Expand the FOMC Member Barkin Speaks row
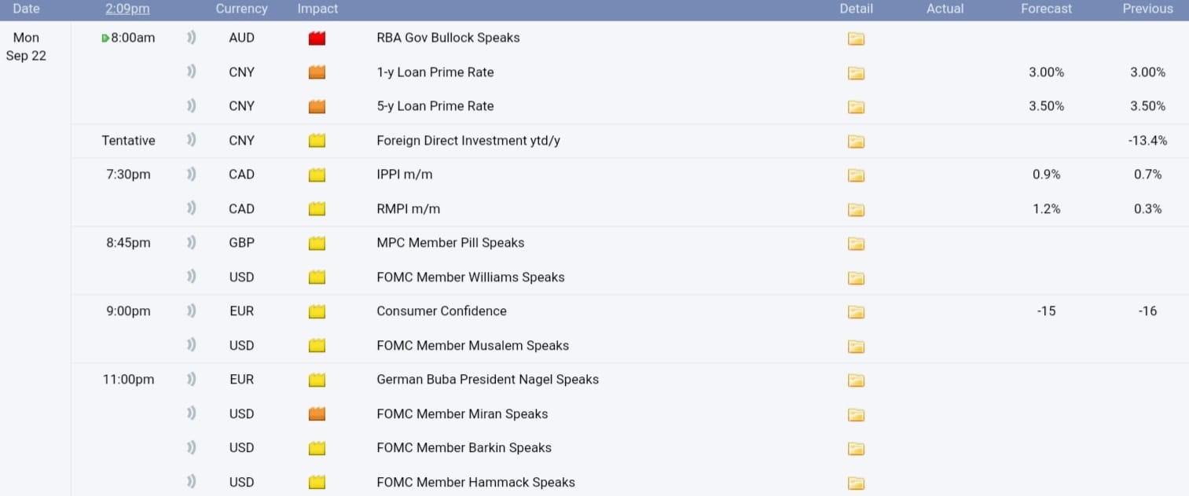Image resolution: width=1189 pixels, height=496 pixels. pos(464,448)
